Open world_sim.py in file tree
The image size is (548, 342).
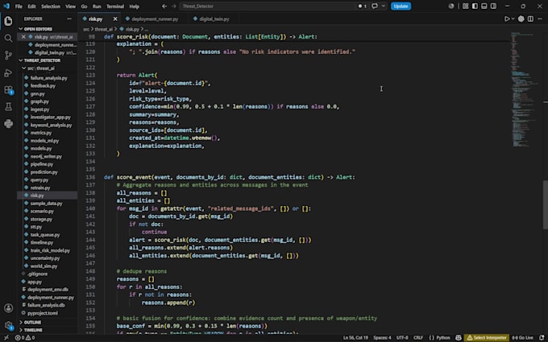click(x=44, y=266)
